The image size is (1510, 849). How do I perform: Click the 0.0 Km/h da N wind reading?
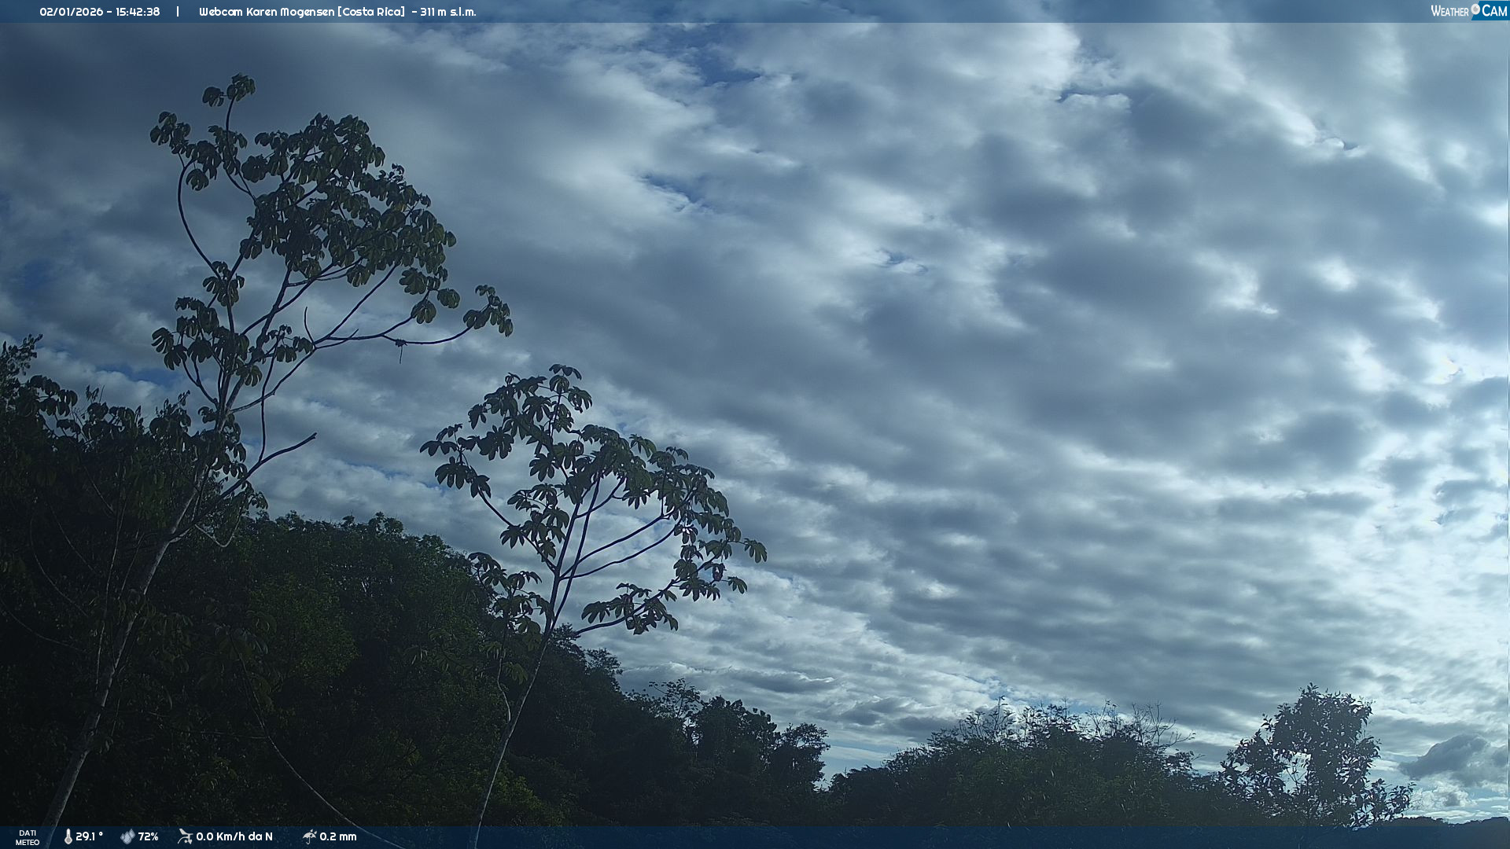coord(234,837)
